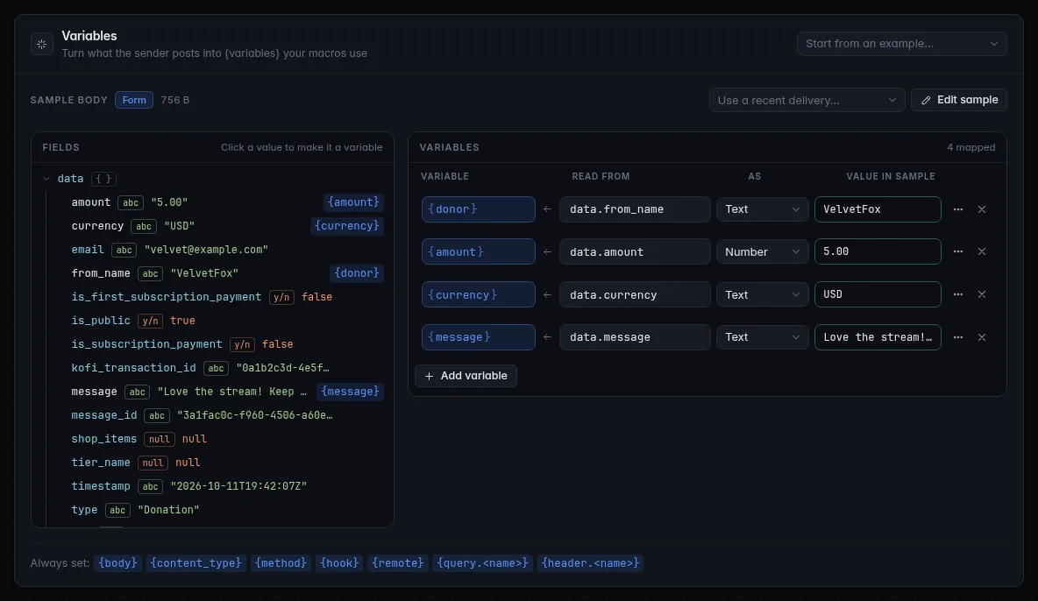Click the Form body type badge
The width and height of the screenshot is (1038, 601).
[x=134, y=100]
